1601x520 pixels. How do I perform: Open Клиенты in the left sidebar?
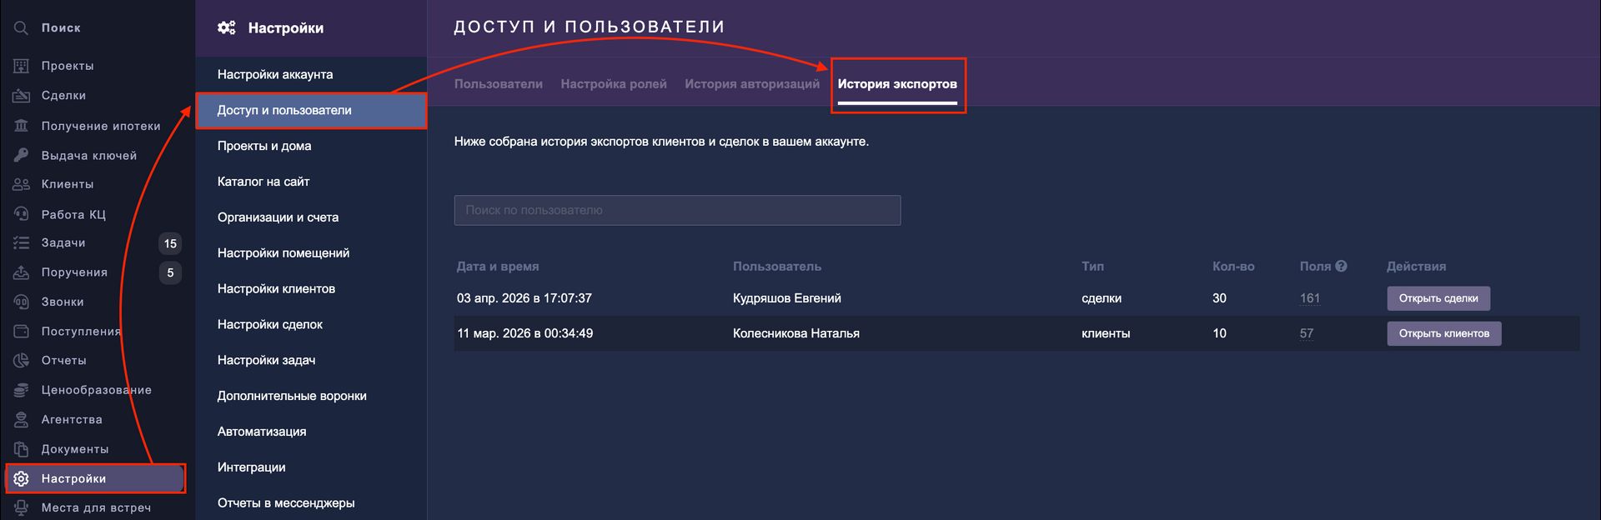pos(68,184)
